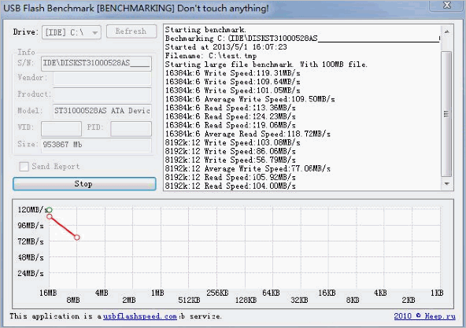The height and width of the screenshot is (328, 466).
Task: Click the 512KB axis label on chart
Action: pyautogui.click(x=189, y=300)
